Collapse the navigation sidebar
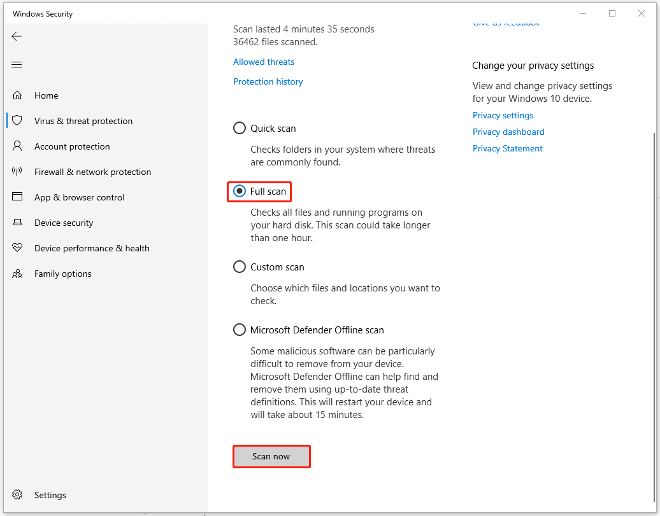Viewport: 660px width, 516px height. tap(17, 64)
